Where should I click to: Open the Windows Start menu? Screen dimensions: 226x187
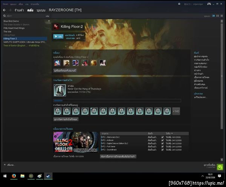pyautogui.click(x=5, y=176)
